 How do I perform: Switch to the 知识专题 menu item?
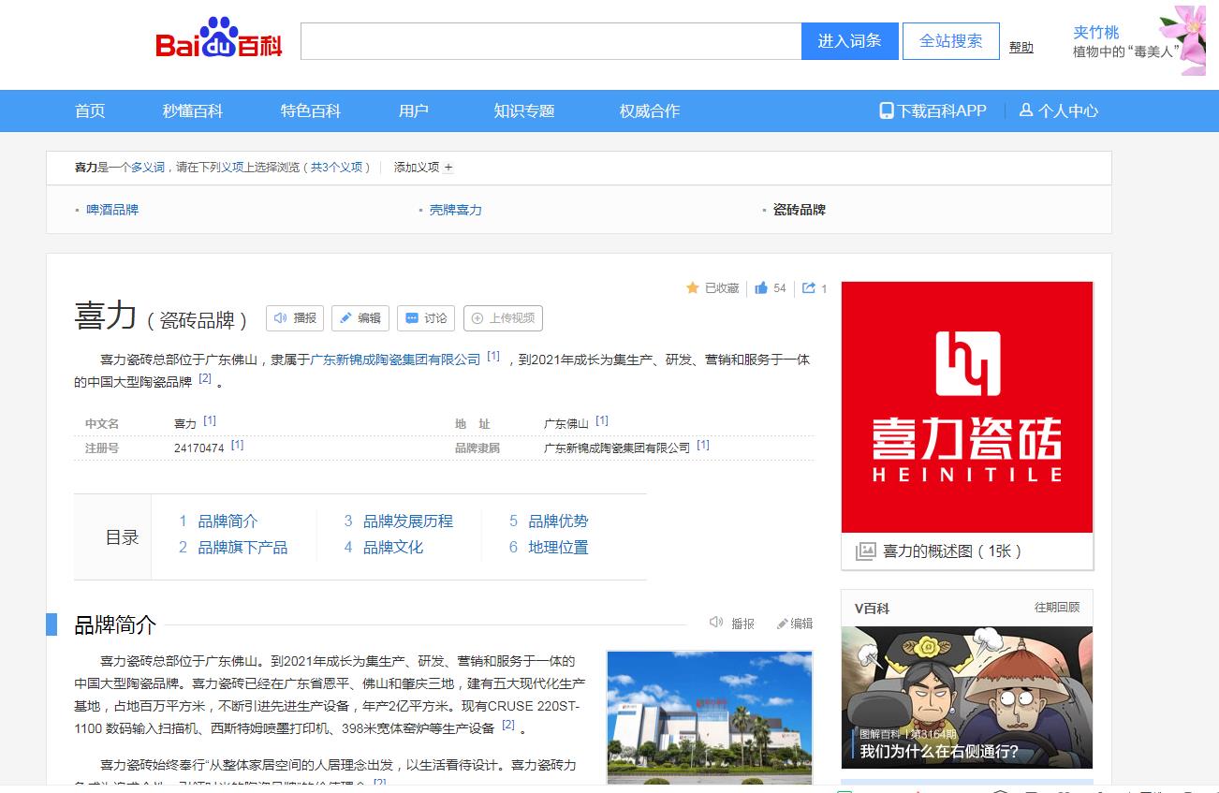click(x=524, y=110)
